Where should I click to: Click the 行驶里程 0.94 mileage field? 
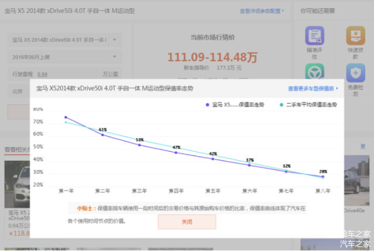[65, 74]
